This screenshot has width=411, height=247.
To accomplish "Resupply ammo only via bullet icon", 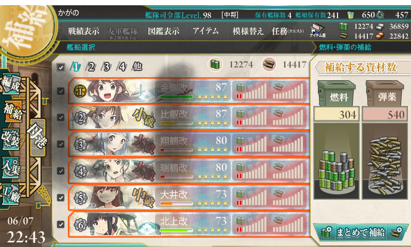I will coord(396,233).
